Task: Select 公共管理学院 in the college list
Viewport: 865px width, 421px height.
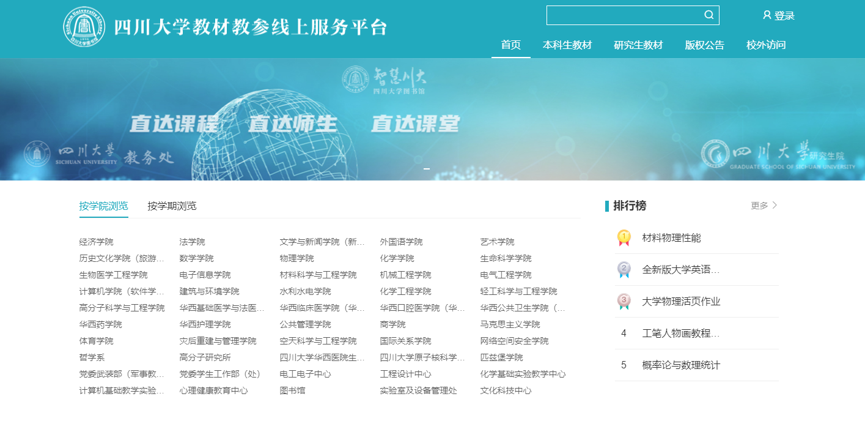Action: pyautogui.click(x=306, y=325)
